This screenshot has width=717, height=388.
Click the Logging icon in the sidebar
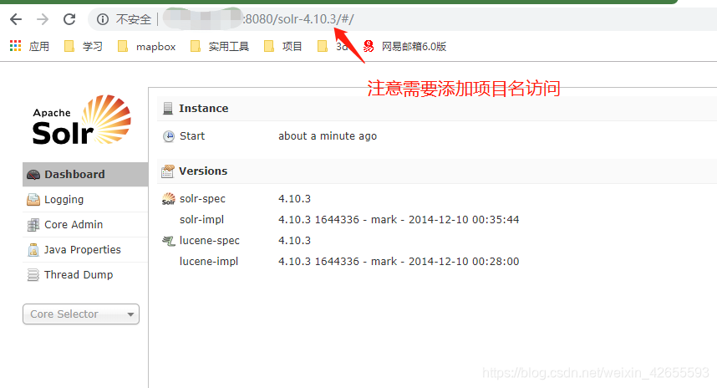[33, 200]
